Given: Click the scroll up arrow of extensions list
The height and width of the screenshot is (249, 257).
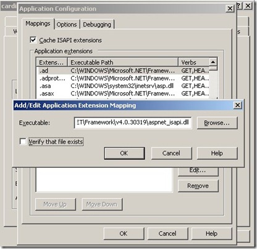Looking at the screenshot, I should 213,62.
